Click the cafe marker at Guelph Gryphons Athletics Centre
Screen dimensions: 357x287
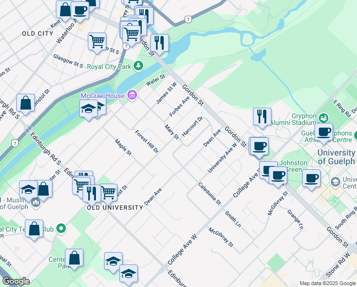[324, 132]
